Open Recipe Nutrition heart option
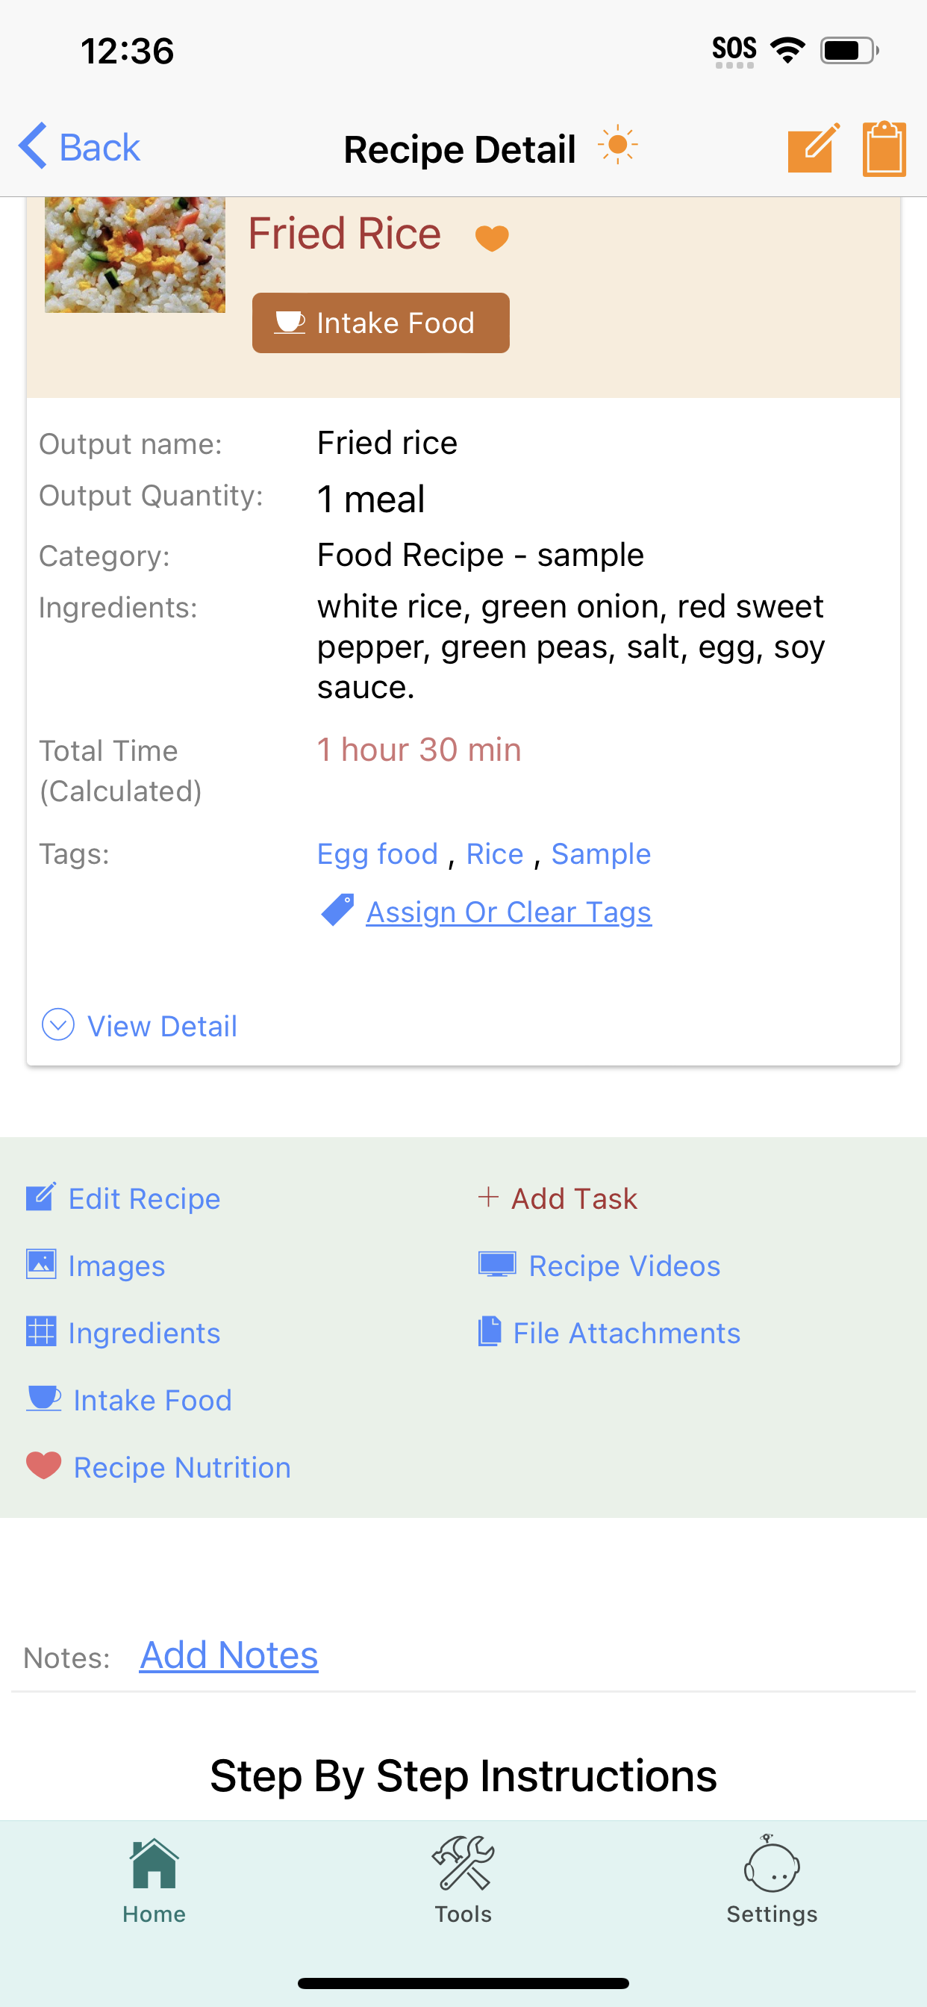 pyautogui.click(x=158, y=1466)
